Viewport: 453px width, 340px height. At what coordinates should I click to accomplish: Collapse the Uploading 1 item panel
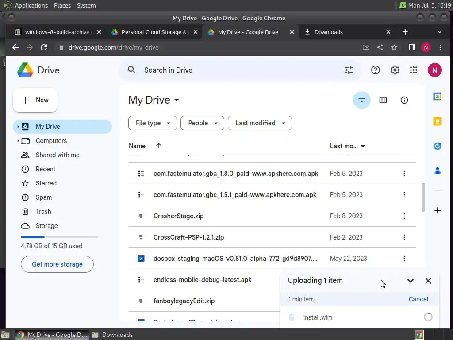coord(410,280)
